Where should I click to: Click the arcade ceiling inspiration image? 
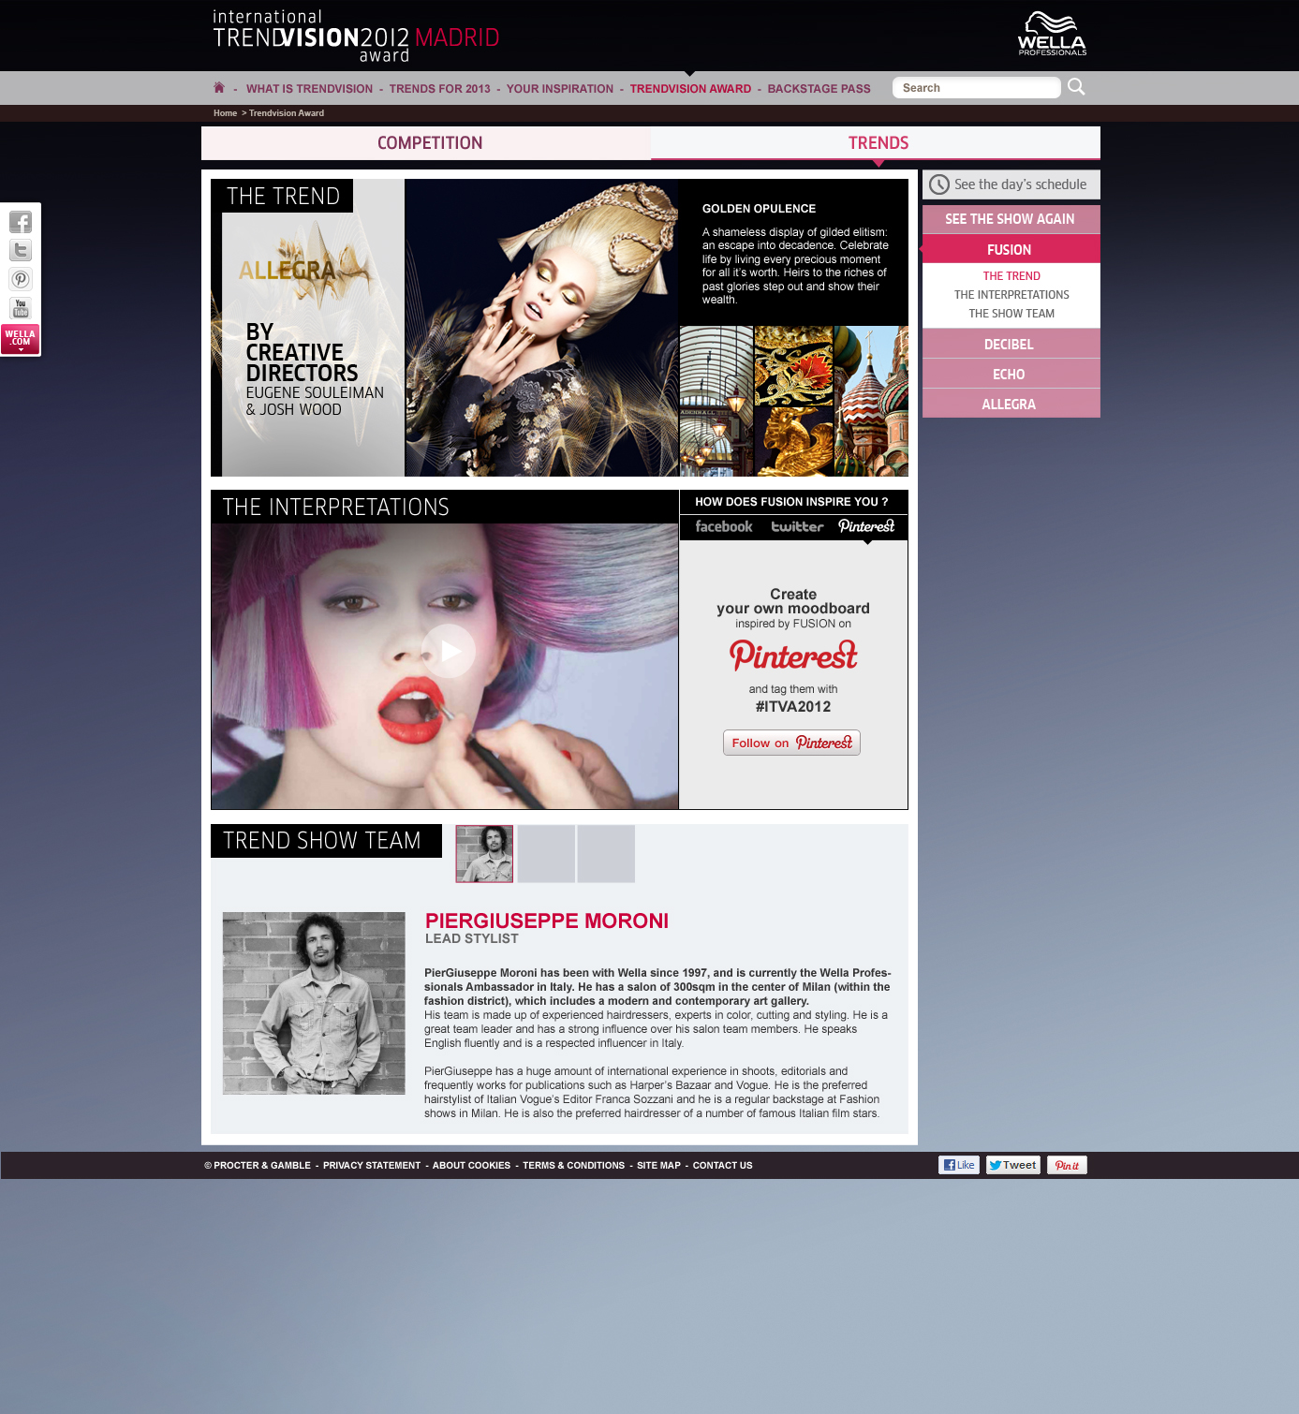(716, 401)
